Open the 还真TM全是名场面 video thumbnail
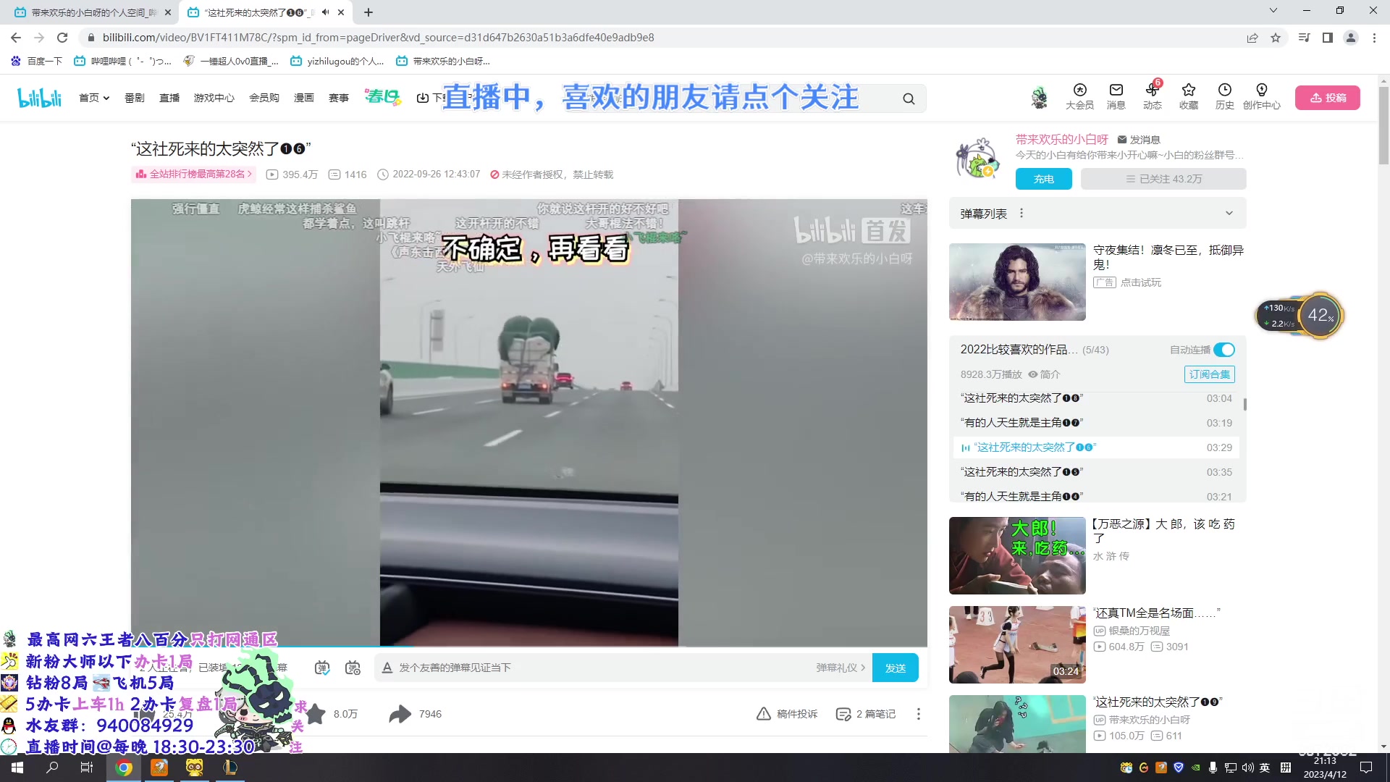Image resolution: width=1390 pixels, height=782 pixels. pos(1017,644)
